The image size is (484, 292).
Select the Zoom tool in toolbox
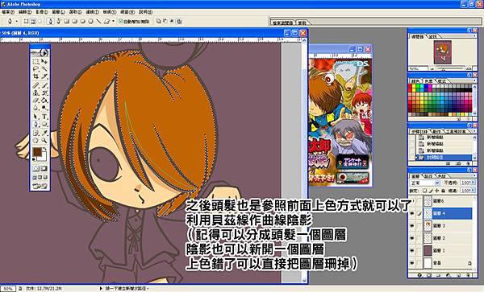click(44, 141)
